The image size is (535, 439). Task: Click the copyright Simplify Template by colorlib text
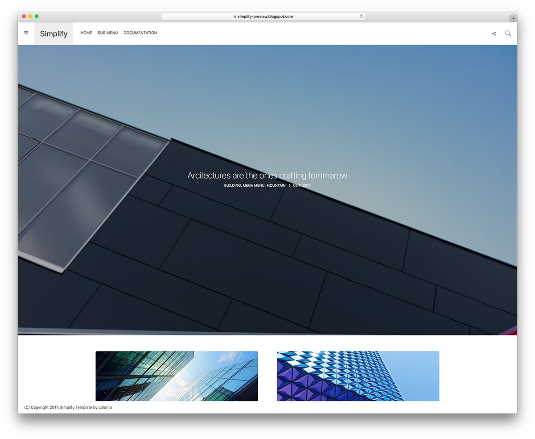[68, 407]
